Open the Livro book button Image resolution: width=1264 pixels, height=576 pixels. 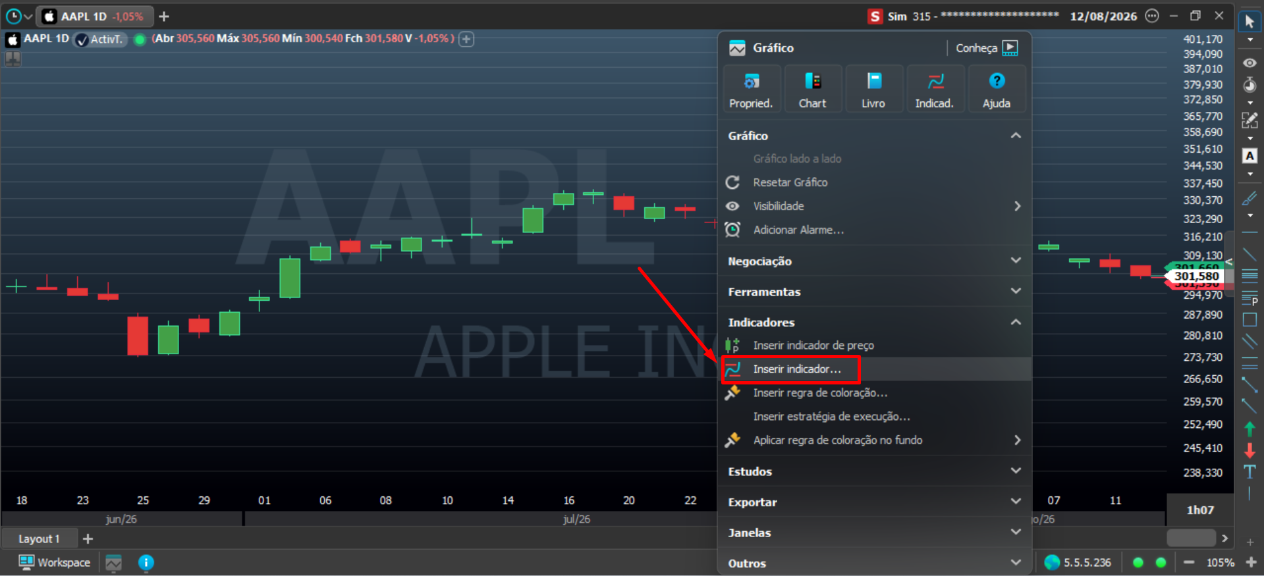pyautogui.click(x=873, y=89)
